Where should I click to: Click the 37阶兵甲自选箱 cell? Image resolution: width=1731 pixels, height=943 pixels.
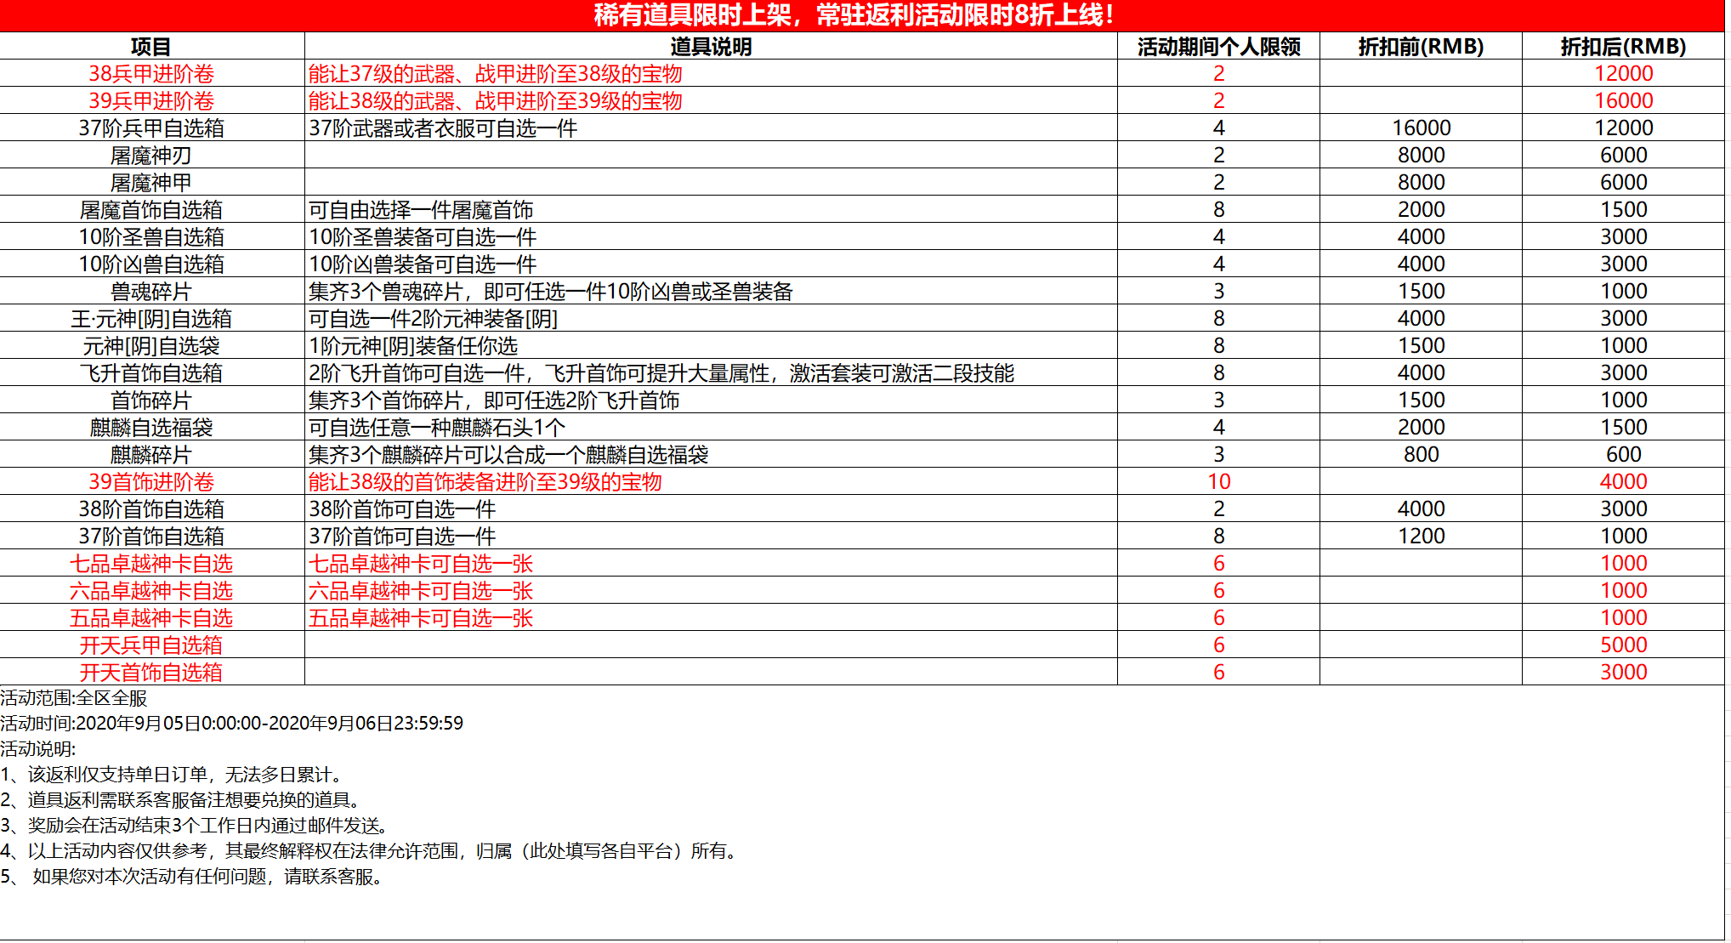(151, 128)
